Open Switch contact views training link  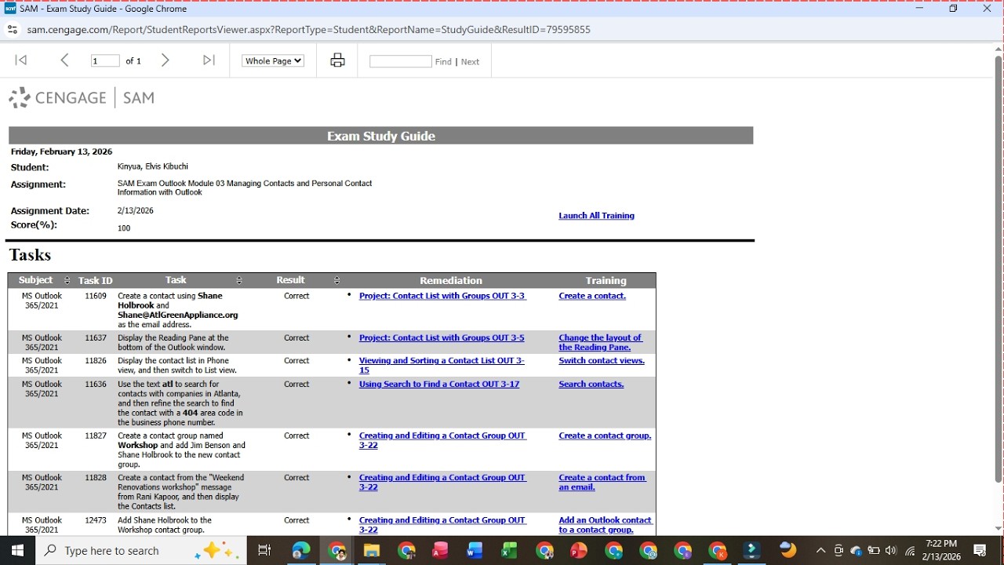(x=602, y=361)
